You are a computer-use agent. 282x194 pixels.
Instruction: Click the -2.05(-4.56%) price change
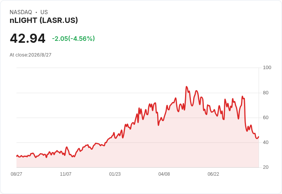click(x=74, y=39)
